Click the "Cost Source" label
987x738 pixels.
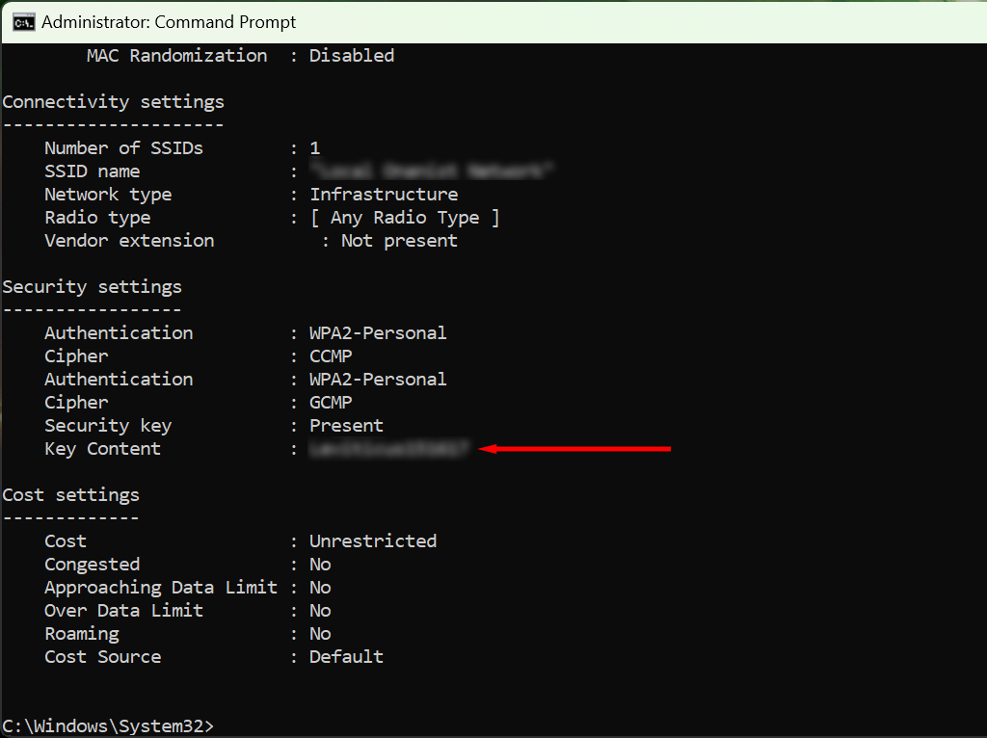(102, 657)
